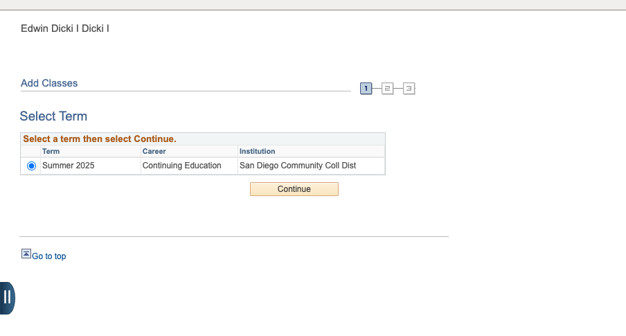Screen dimensions: 626x336
Task: Click the Institution column header
Action: tap(257, 152)
